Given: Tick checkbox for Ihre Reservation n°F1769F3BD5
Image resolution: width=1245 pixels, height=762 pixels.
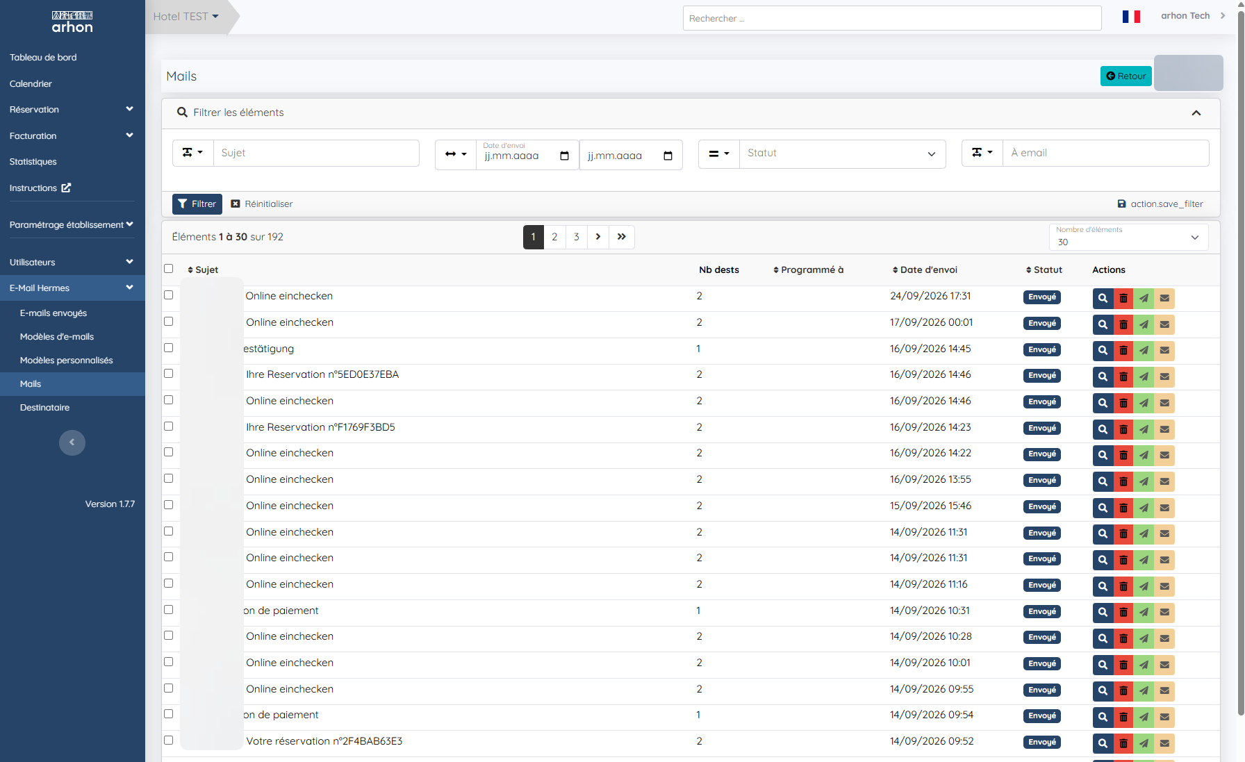Looking at the screenshot, I should pos(168,426).
